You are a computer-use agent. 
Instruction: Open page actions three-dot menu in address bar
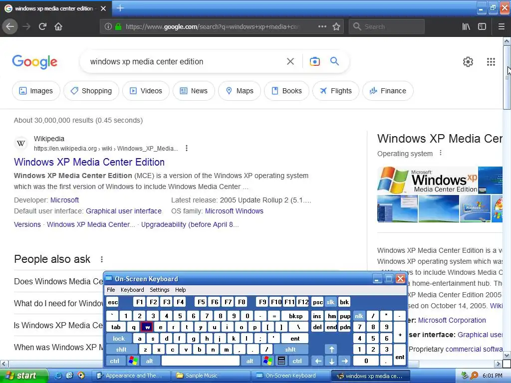coord(322,26)
